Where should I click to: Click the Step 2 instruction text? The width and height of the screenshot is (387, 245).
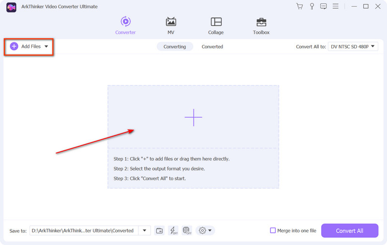tap(159, 169)
